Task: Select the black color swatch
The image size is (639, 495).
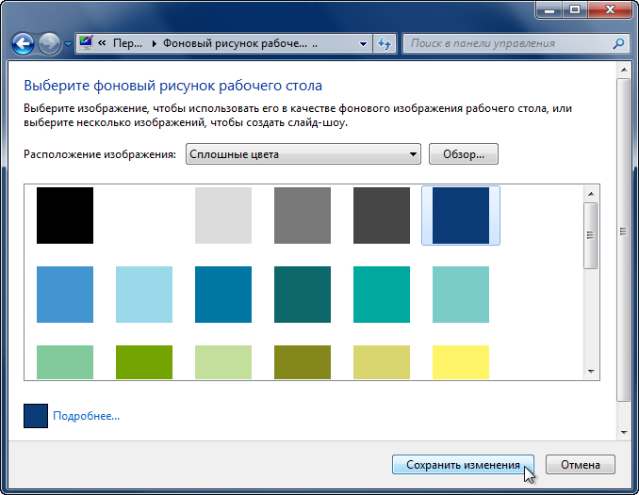Action: 65,216
